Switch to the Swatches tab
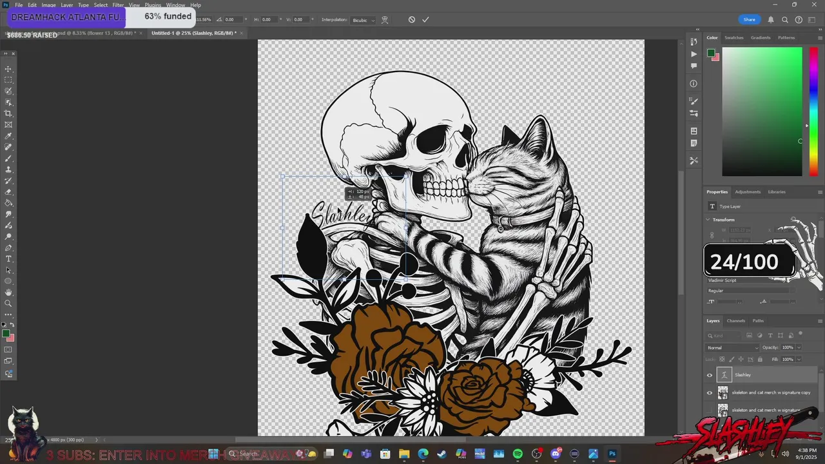 point(734,37)
